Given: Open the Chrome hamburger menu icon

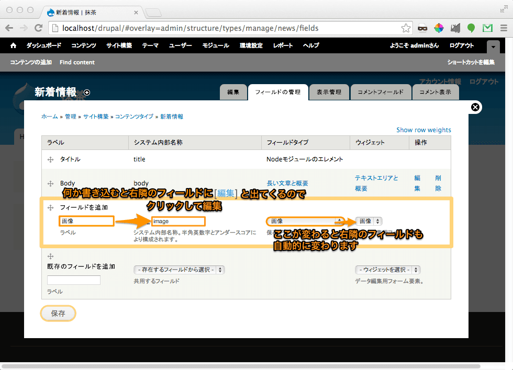Looking at the screenshot, I should pyautogui.click(x=503, y=28).
